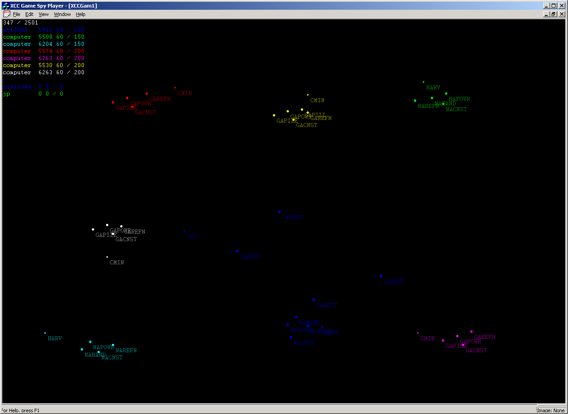Click the yellow CMIN unit label
568x414 pixels.
(x=317, y=101)
